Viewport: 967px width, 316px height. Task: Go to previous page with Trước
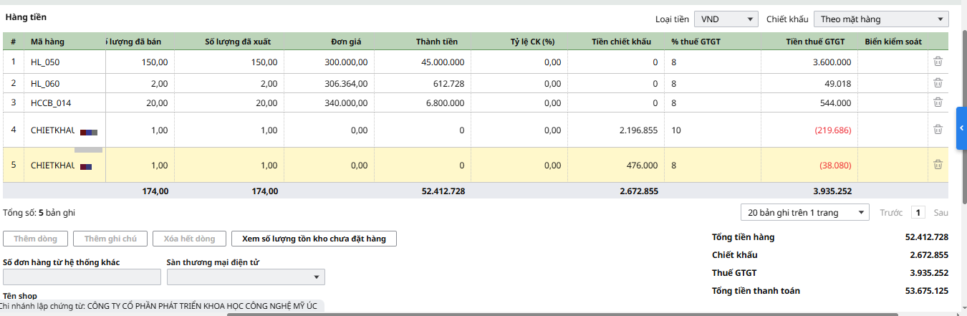(891, 213)
